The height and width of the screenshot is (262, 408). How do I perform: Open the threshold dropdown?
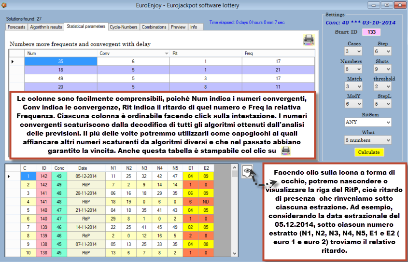[382, 86]
